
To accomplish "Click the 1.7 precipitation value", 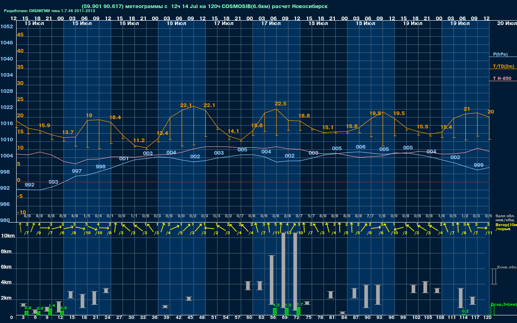I will [x=300, y=304].
